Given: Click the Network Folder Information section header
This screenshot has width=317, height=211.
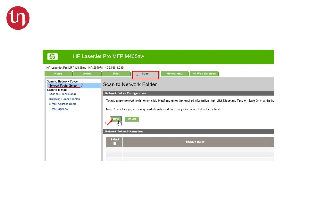Looking at the screenshot, I should 188,131.
